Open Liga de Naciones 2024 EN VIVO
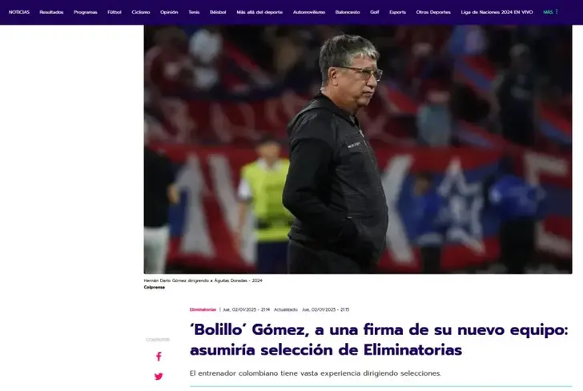 coord(497,12)
